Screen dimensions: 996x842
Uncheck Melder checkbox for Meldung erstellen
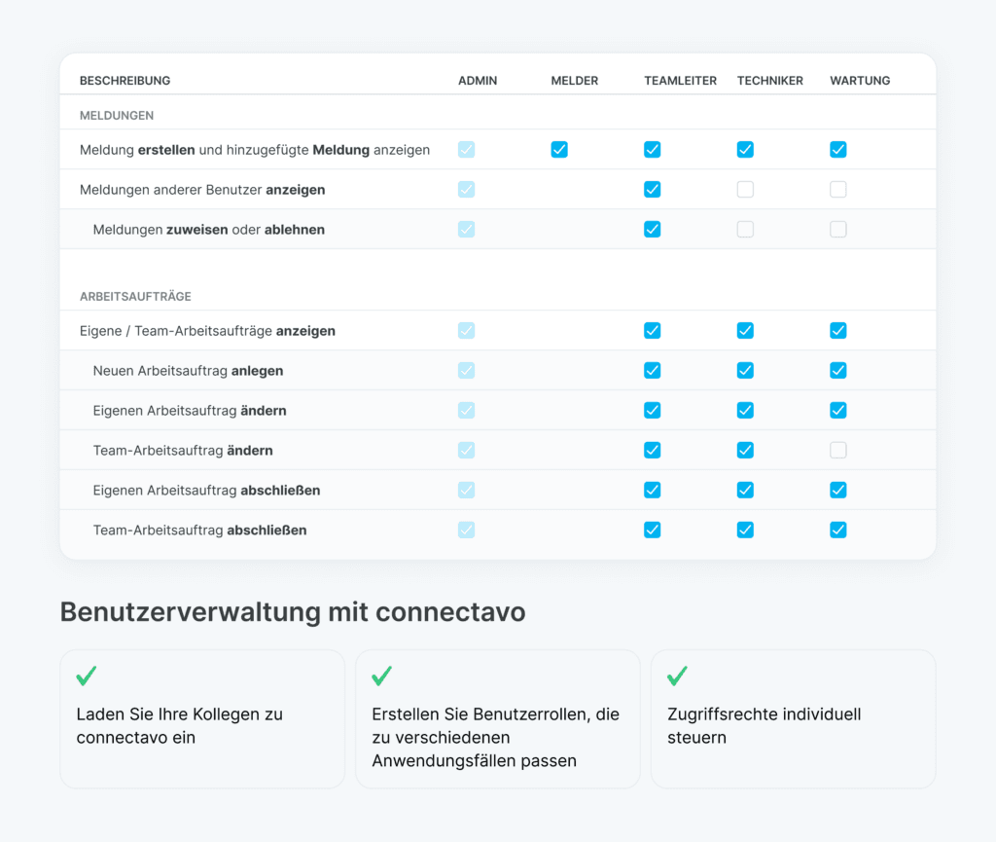pyautogui.click(x=559, y=150)
